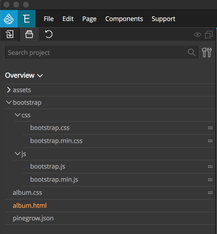Open the Overview dropdown
Image resolution: width=217 pixels, height=234 pixels.
click(x=24, y=75)
